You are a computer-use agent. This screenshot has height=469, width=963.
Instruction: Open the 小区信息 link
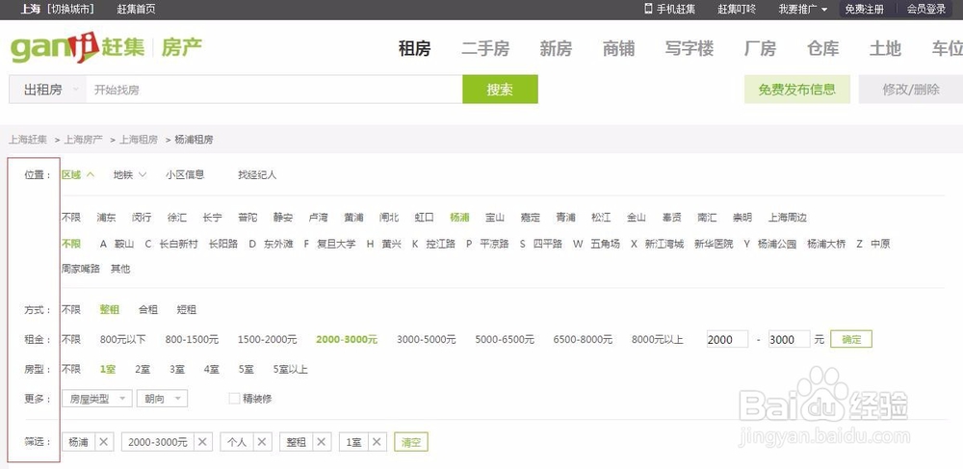(x=185, y=175)
